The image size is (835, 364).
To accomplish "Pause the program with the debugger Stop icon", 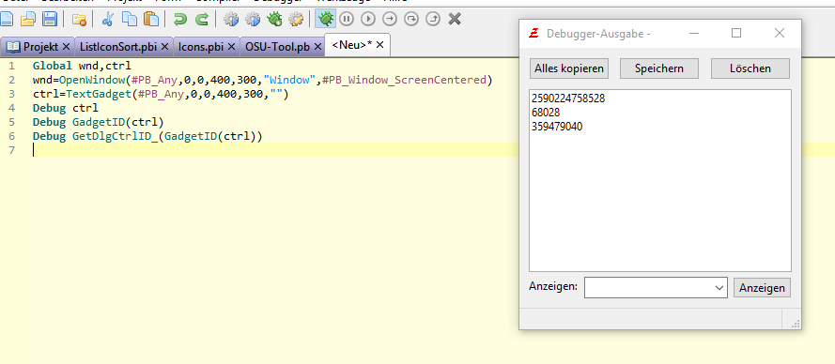I will tap(347, 19).
